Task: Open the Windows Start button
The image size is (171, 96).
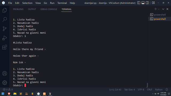Action: click(3, 94)
